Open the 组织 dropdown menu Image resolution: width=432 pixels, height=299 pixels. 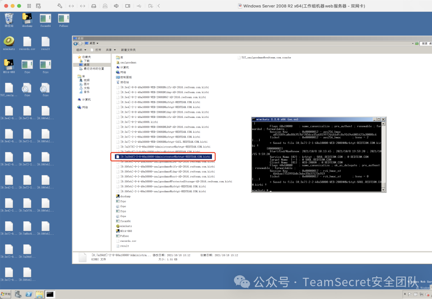click(81, 50)
